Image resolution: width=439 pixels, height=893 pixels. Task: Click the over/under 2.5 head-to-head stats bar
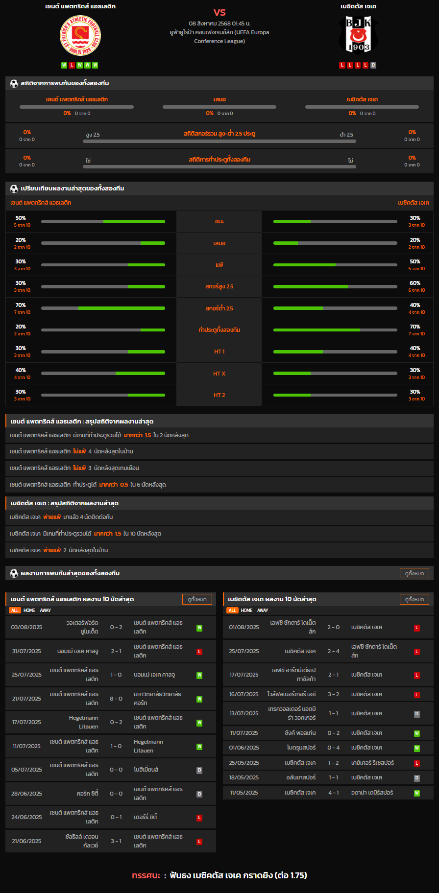219,141
